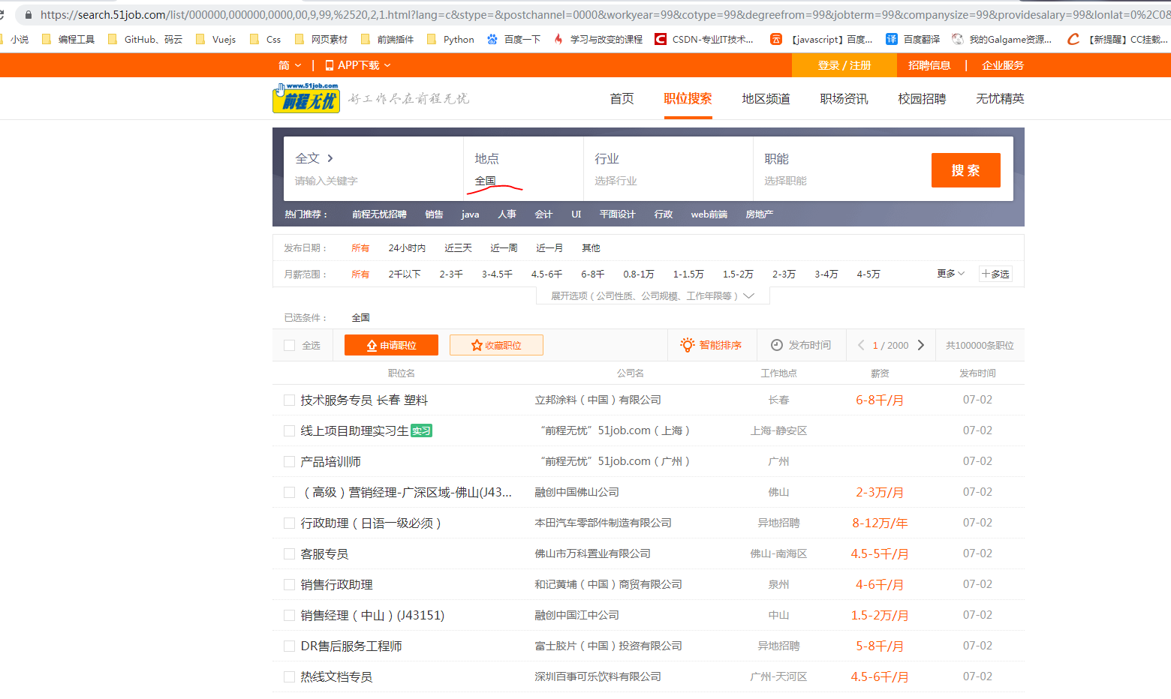Screen dimensions: 1171x699
Task: Click 申请职位 button
Action: [391, 345]
